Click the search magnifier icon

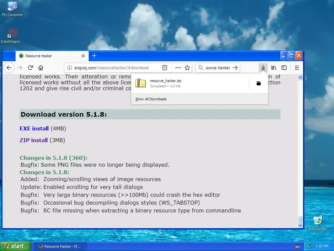201,68
